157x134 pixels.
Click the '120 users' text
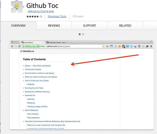[78, 16]
